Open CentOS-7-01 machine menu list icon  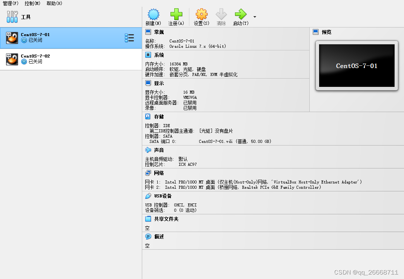[x=129, y=38]
